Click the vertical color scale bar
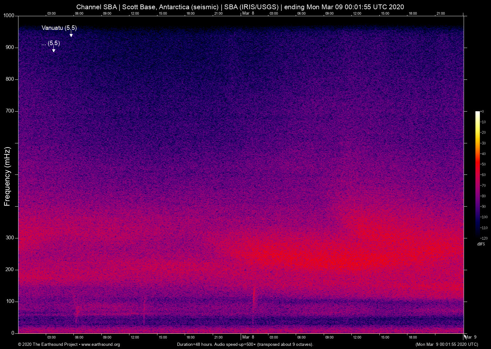The image size is (491, 349). click(477, 174)
